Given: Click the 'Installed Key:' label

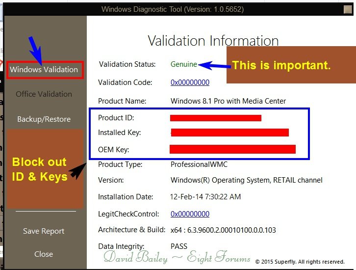Looking at the screenshot, I should point(120,133).
